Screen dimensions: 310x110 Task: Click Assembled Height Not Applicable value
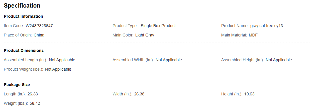click(x=279, y=60)
